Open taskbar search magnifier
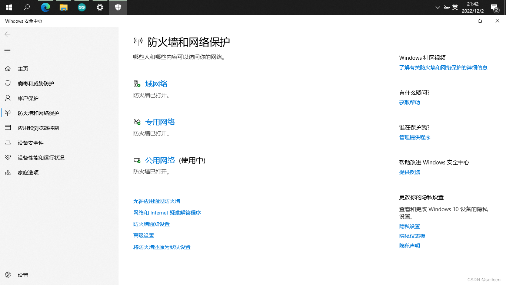This screenshot has height=285, width=506. click(x=27, y=7)
